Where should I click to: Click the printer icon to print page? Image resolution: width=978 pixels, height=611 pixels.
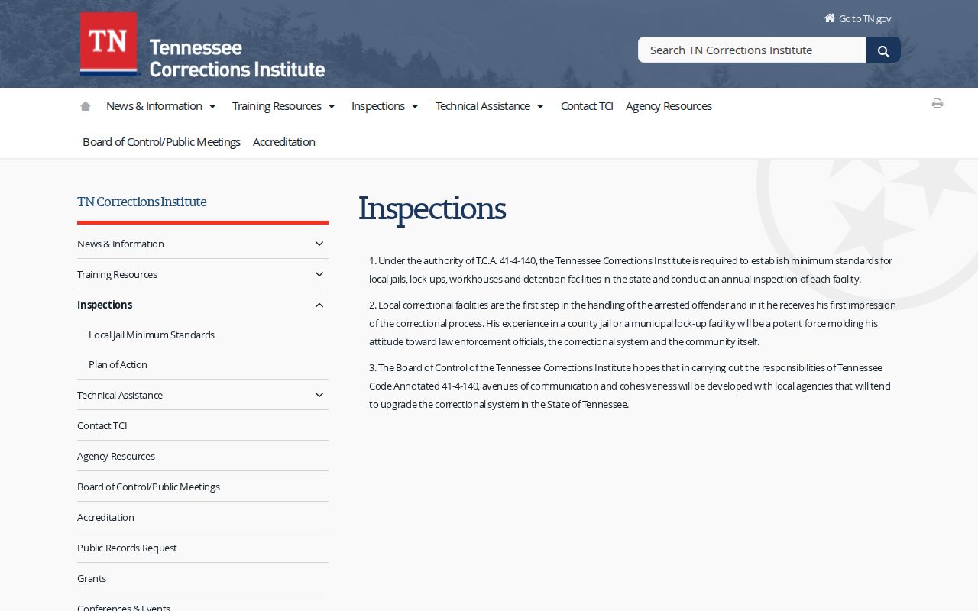click(938, 103)
